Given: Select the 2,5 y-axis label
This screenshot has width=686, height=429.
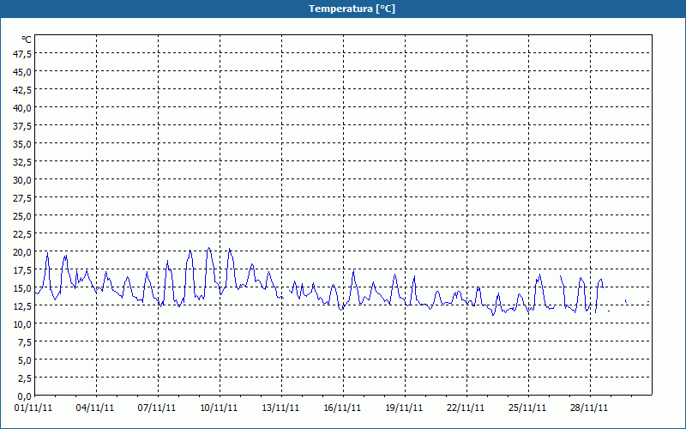Looking at the screenshot, I should pyautogui.click(x=25, y=378).
